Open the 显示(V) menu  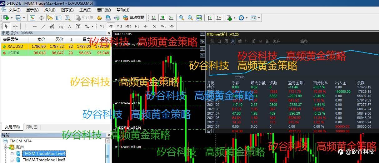click(x=32, y=10)
